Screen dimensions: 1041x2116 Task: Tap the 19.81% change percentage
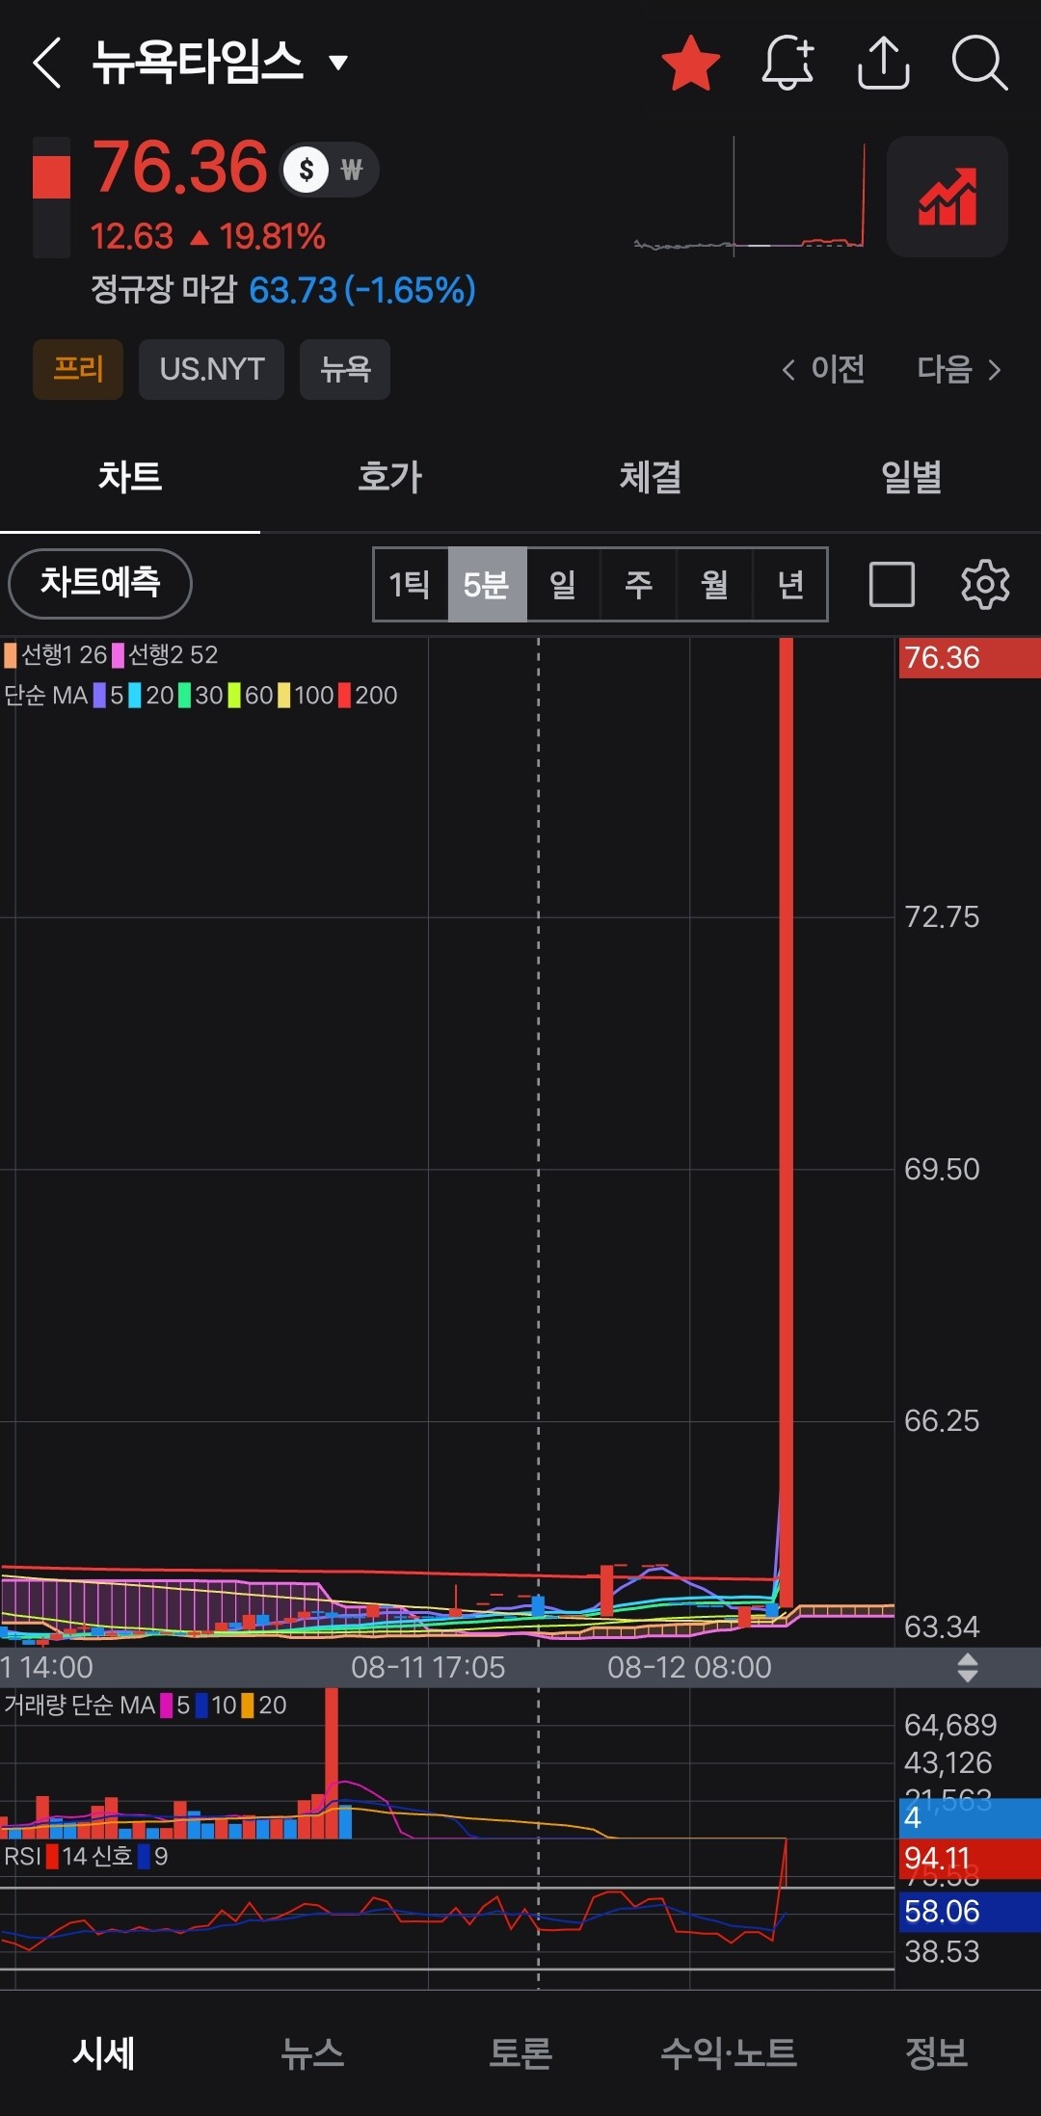[272, 236]
